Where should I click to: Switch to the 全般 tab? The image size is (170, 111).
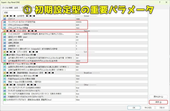pos(16,8)
